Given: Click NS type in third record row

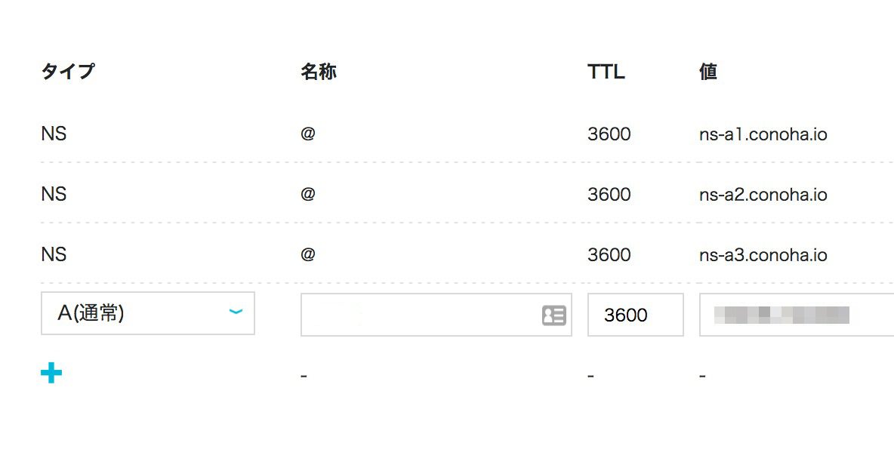Looking at the screenshot, I should point(54,254).
